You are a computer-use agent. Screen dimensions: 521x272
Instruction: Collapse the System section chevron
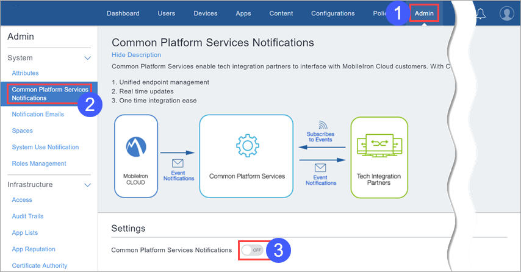pos(88,58)
